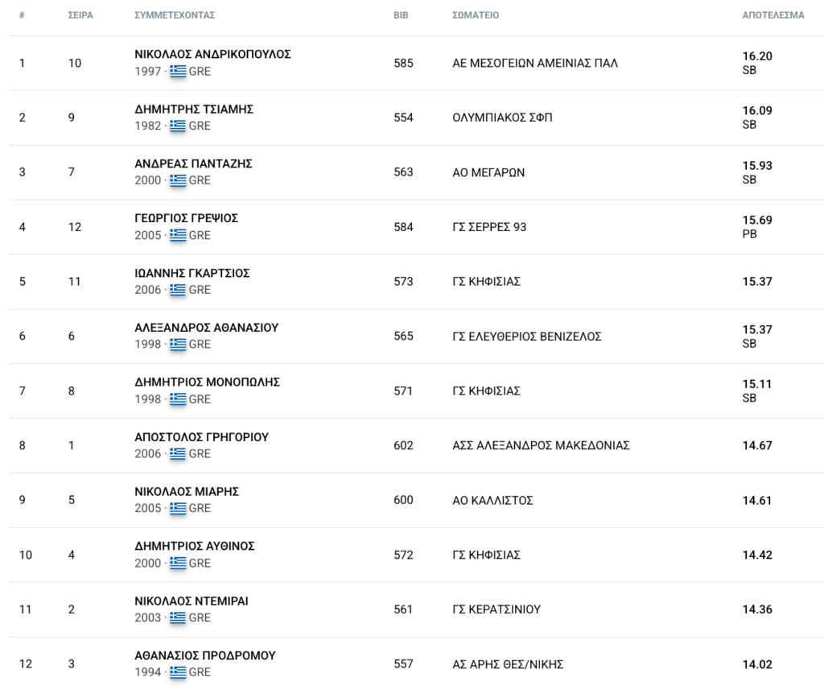Select ΔΗΜΗΤΡΙΟΣ ΑΥΘΙΝΟΣ name

[x=194, y=546]
